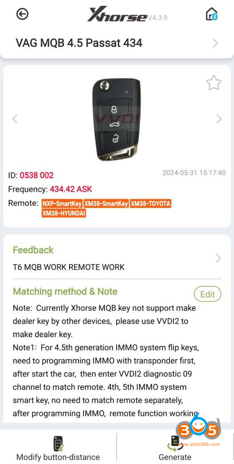Show next remote image with right arrow
This screenshot has height=464, width=234.
(219, 119)
